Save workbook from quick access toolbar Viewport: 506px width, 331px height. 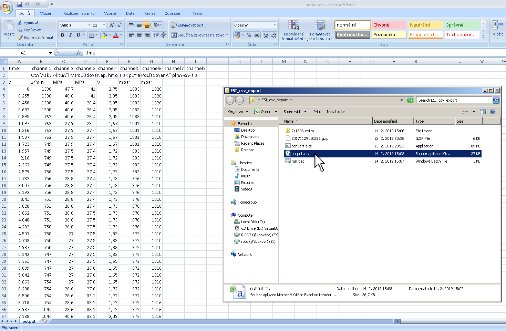coord(19,4)
